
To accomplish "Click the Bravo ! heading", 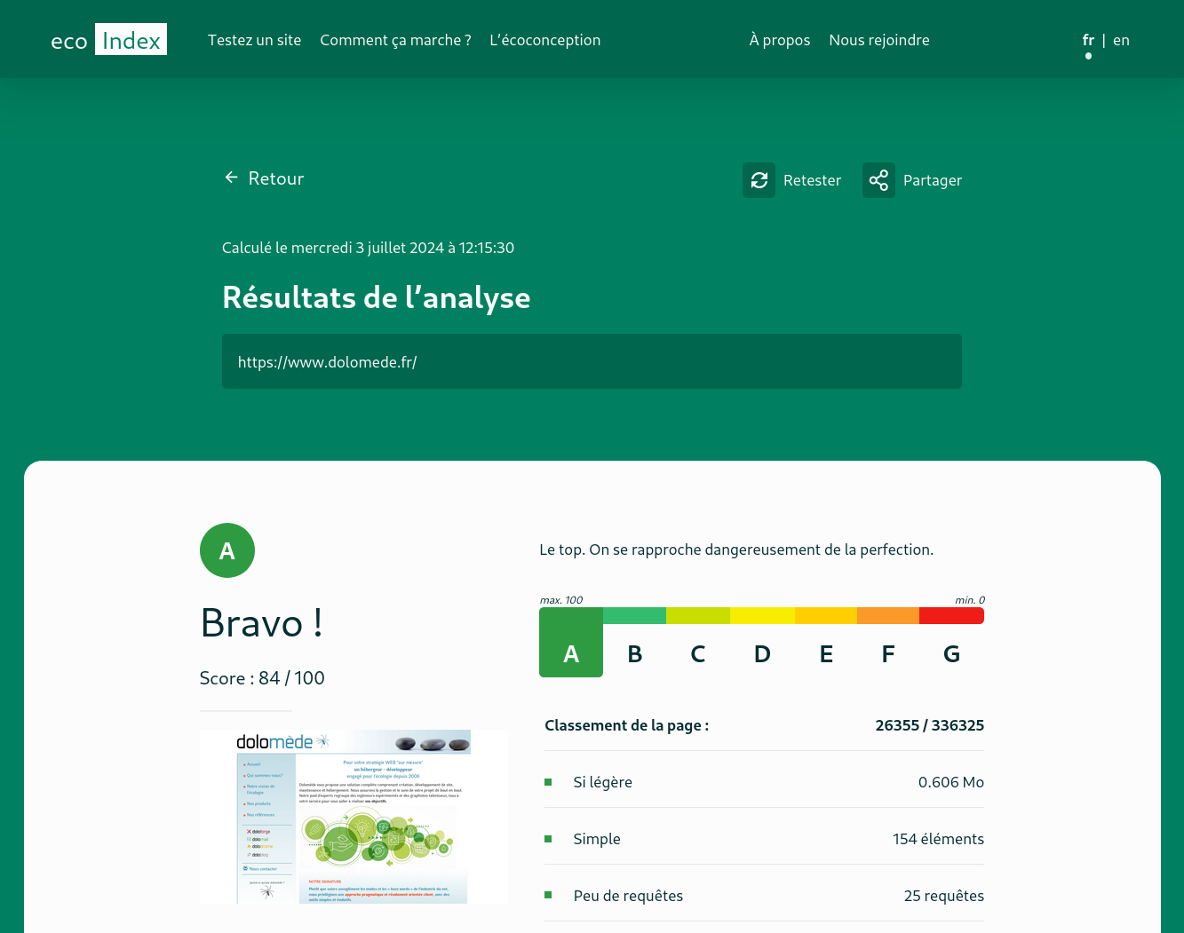I will 261,622.
